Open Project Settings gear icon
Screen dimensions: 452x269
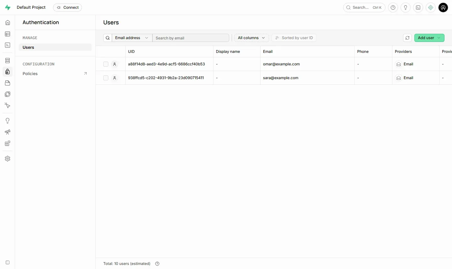coord(8,159)
